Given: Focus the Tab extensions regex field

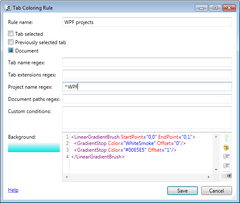Looking at the screenshot, I should [x=147, y=74].
